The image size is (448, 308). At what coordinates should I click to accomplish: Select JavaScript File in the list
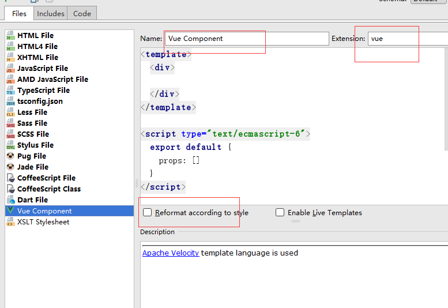tap(43, 68)
